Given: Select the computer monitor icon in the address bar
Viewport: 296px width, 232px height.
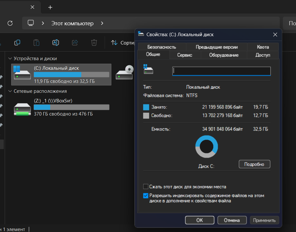Looking at the screenshot, I should click(x=31, y=23).
